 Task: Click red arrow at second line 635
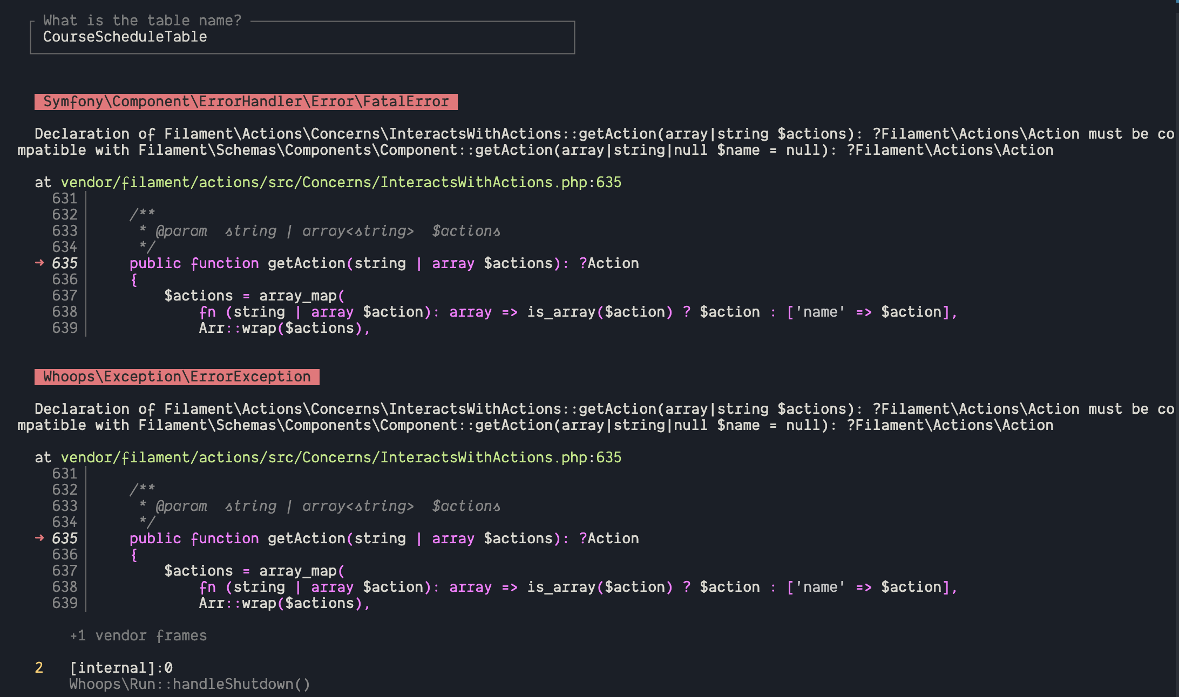[39, 538]
